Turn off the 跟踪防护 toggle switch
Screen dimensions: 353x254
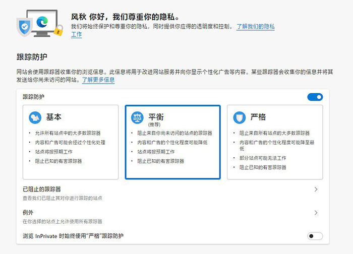[315, 97]
